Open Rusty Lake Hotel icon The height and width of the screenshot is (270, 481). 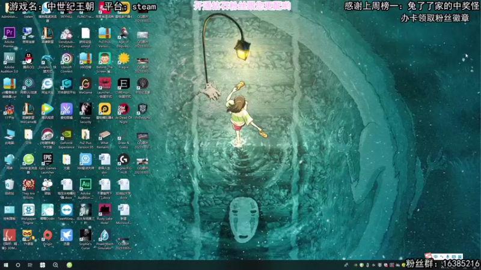[x=104, y=211]
